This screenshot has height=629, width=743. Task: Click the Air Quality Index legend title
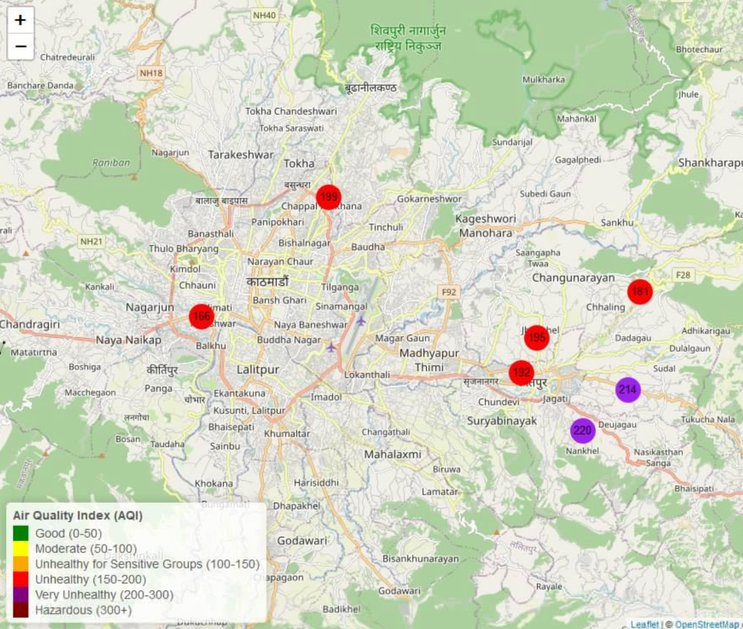[x=77, y=516]
